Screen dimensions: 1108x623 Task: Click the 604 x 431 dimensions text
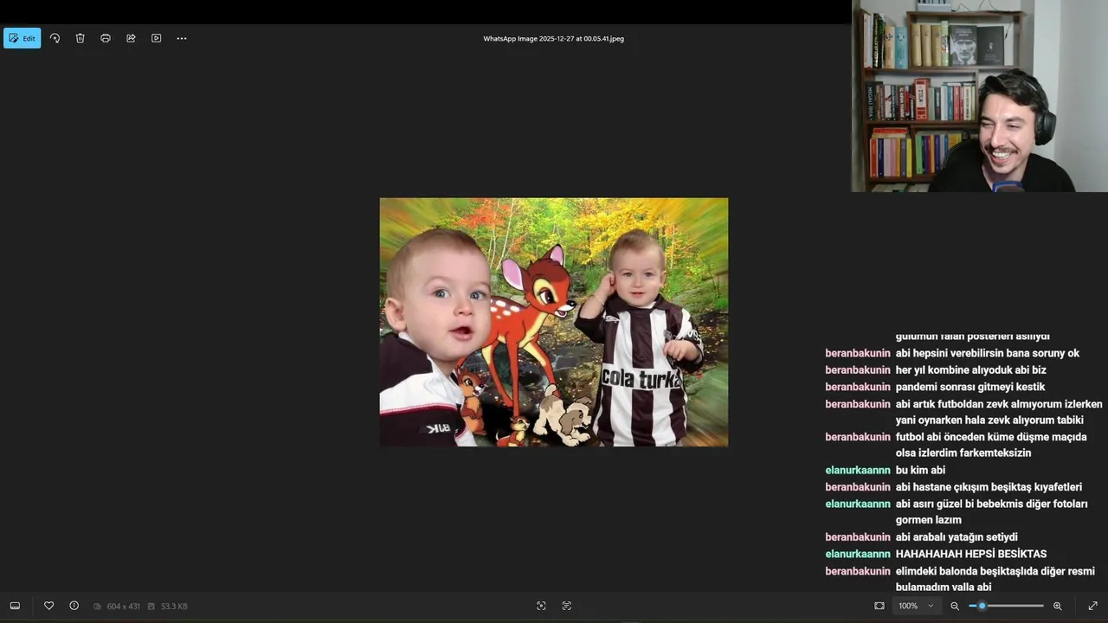[123, 607]
